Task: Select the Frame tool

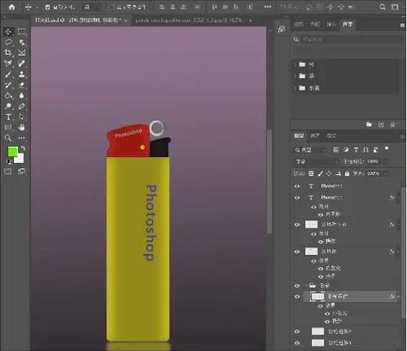Action: 21,52
